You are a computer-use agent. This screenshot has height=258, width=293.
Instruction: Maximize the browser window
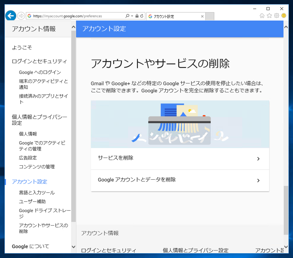coord(268,9)
